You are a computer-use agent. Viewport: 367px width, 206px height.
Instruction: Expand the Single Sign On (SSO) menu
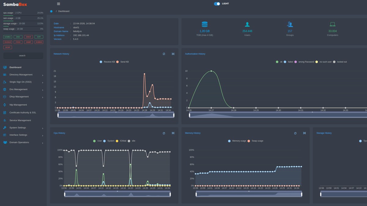[x=23, y=82]
